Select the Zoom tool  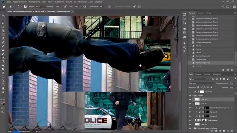point(3,92)
